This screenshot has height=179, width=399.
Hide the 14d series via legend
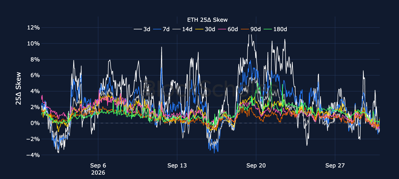(x=182, y=29)
